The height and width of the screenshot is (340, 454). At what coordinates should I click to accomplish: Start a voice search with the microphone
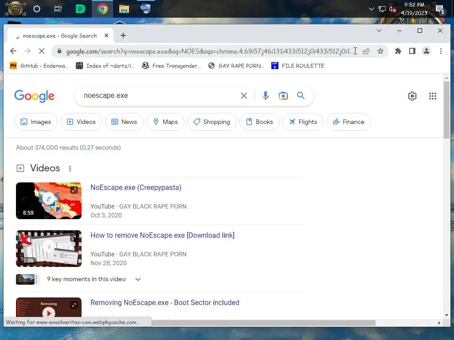(266, 96)
